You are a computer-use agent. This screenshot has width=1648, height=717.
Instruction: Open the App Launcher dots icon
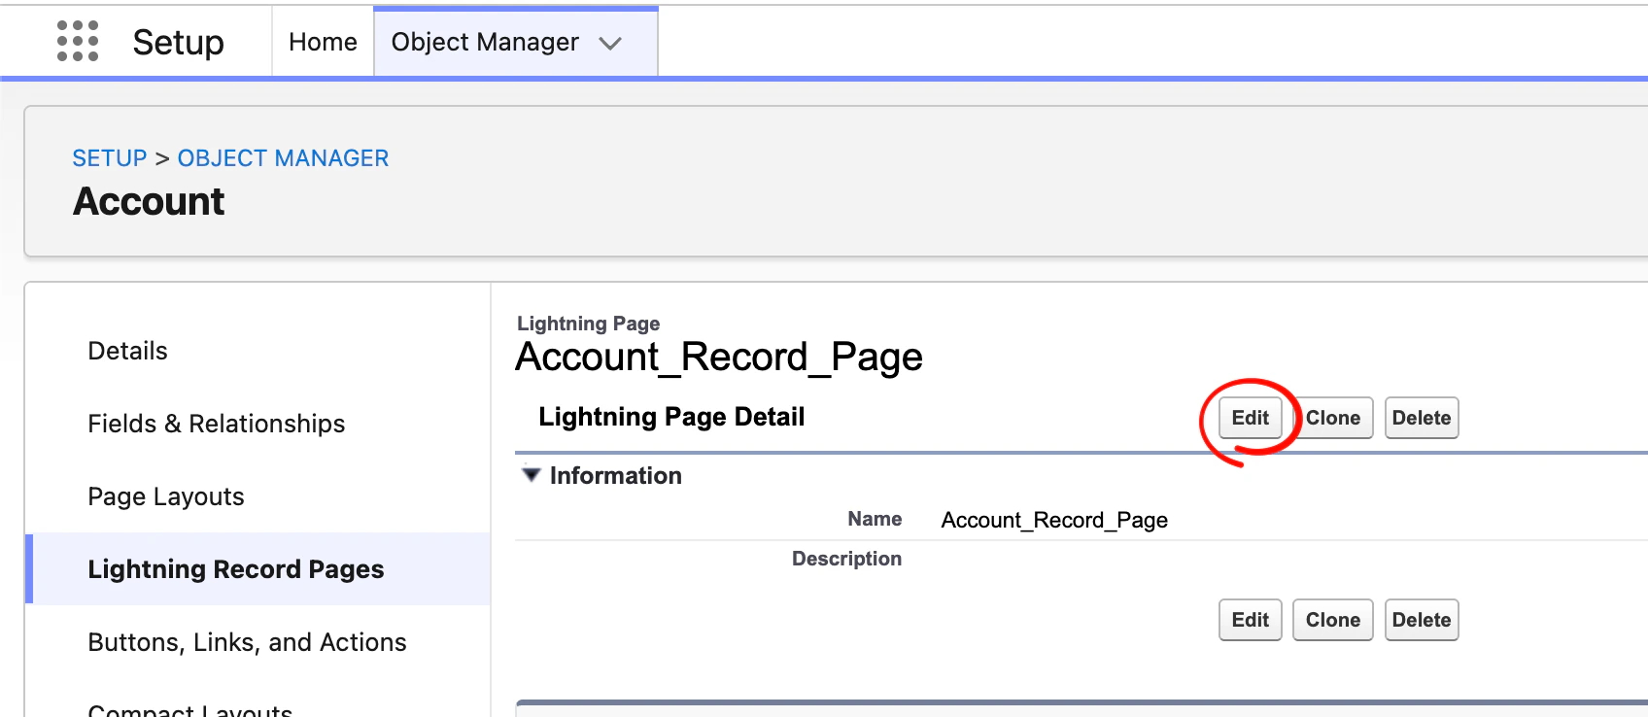pos(78,41)
